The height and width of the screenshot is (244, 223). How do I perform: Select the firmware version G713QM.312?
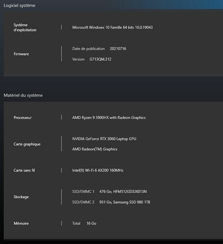coord(100,59)
